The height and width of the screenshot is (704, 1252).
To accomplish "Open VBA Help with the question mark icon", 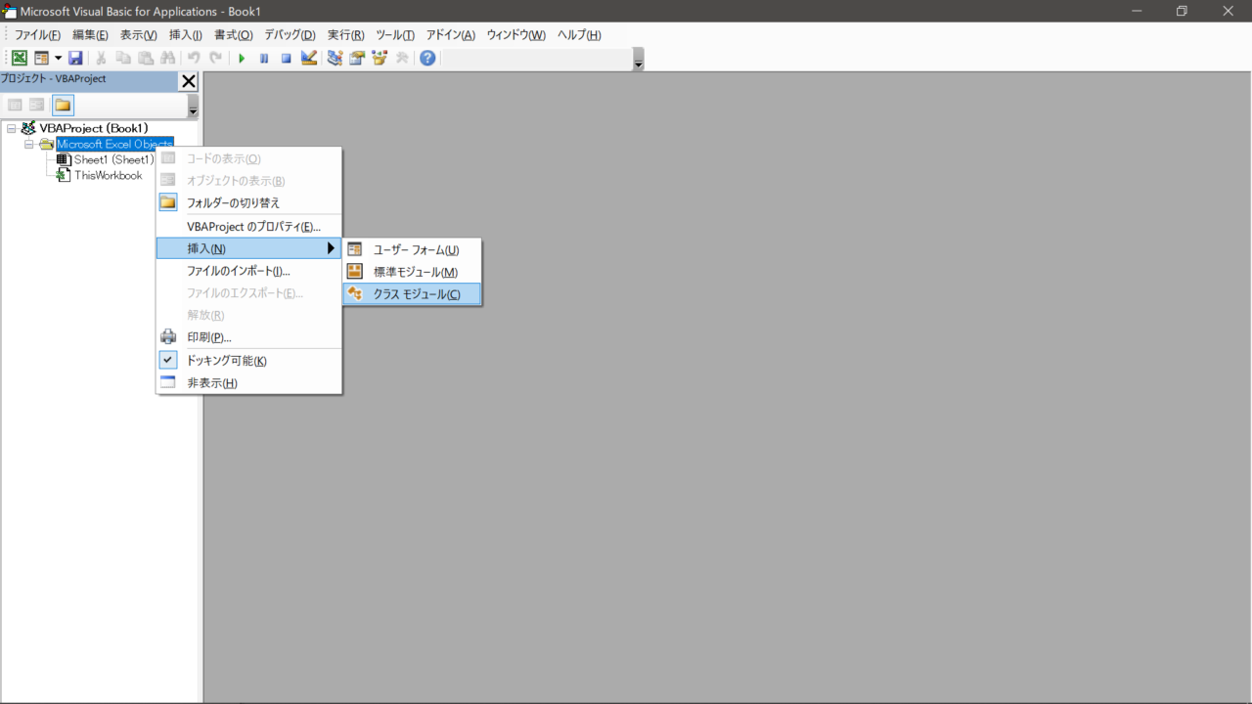I will [427, 58].
